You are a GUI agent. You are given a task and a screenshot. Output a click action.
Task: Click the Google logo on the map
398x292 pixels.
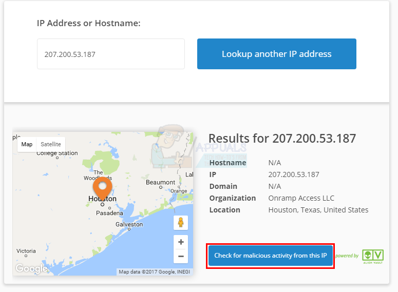(x=31, y=268)
